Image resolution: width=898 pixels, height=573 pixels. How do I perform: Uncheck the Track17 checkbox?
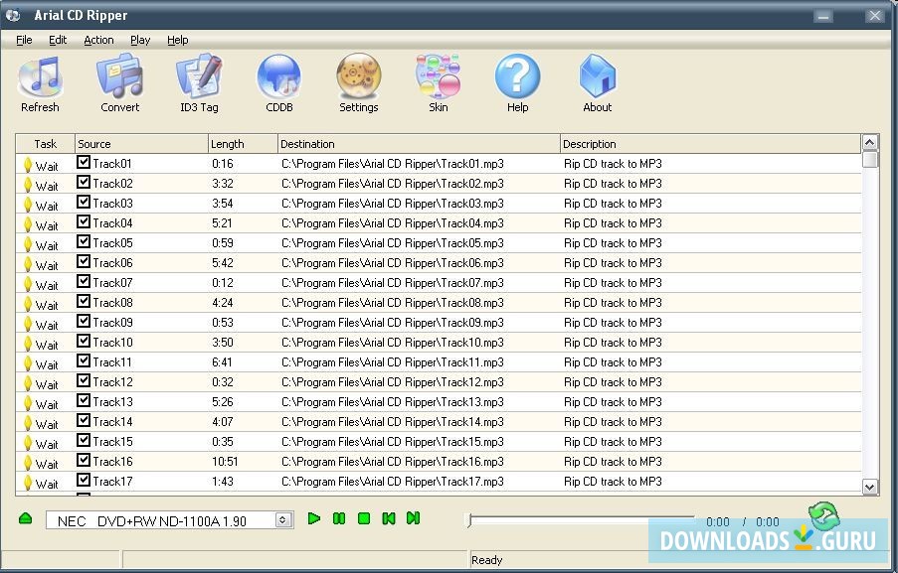(x=84, y=480)
